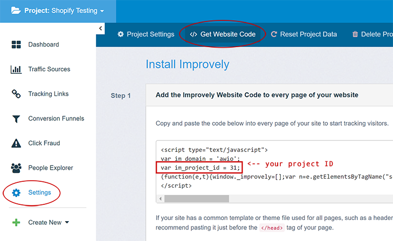Click the 'Add the Improvely Website Code' heading
Screen dimensions: 393x241
pos(257,95)
